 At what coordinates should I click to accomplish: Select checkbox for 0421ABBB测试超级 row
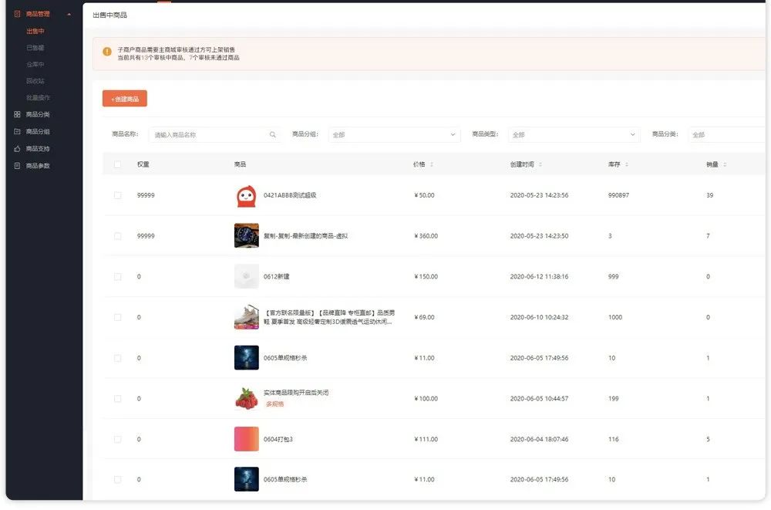pos(117,195)
